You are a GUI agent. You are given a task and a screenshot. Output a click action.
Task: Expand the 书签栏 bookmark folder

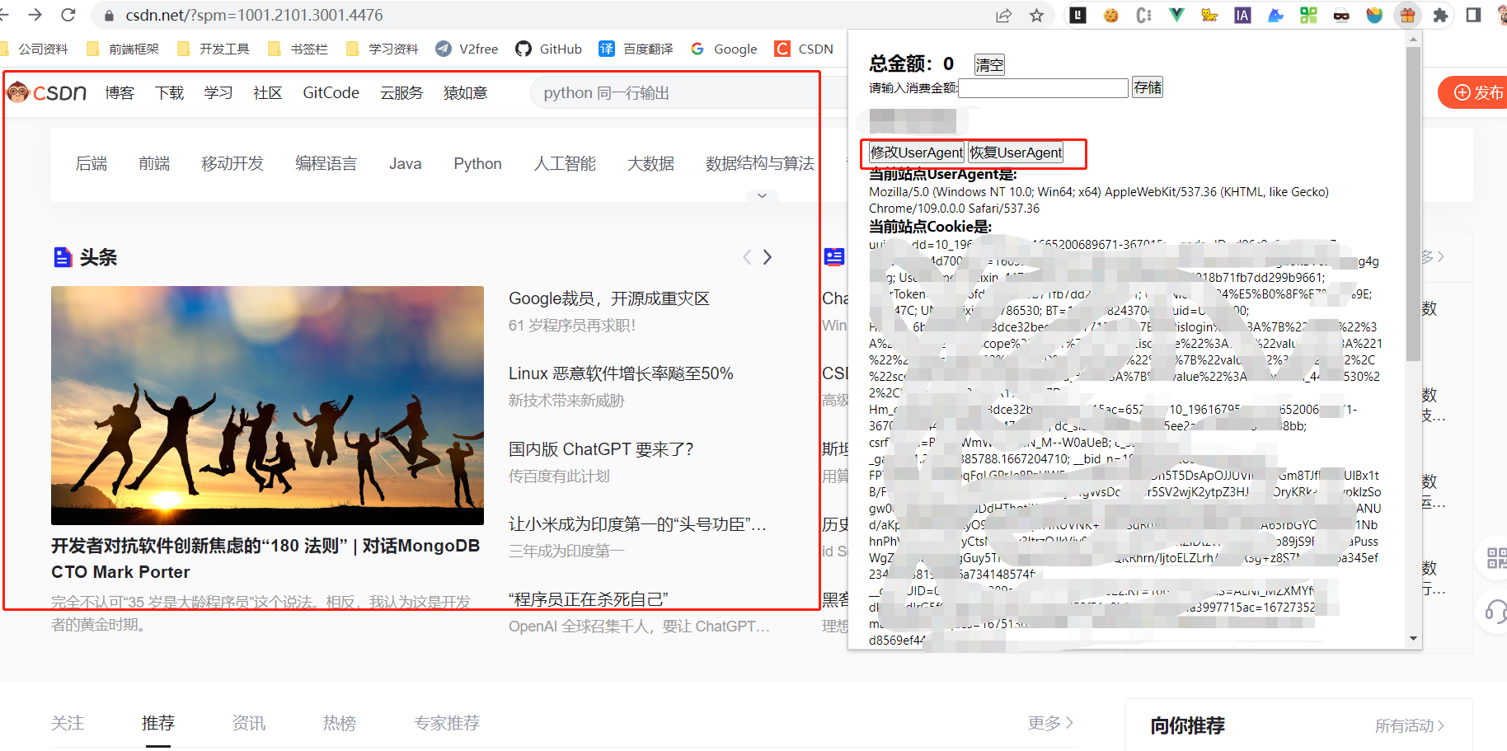pyautogui.click(x=298, y=49)
